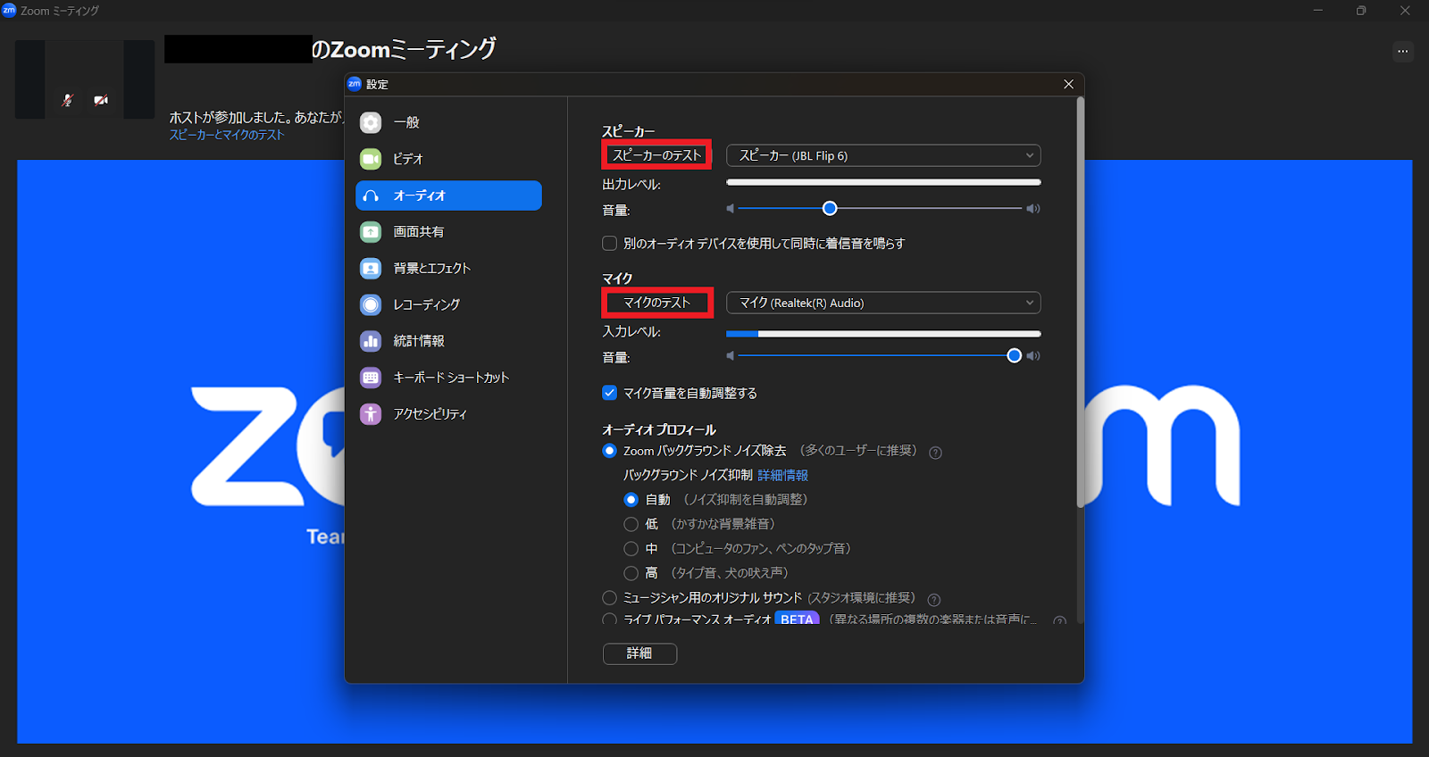The height and width of the screenshot is (757, 1429).
Task: Click the three-dot more icon in meeting window
Action: 1403,51
